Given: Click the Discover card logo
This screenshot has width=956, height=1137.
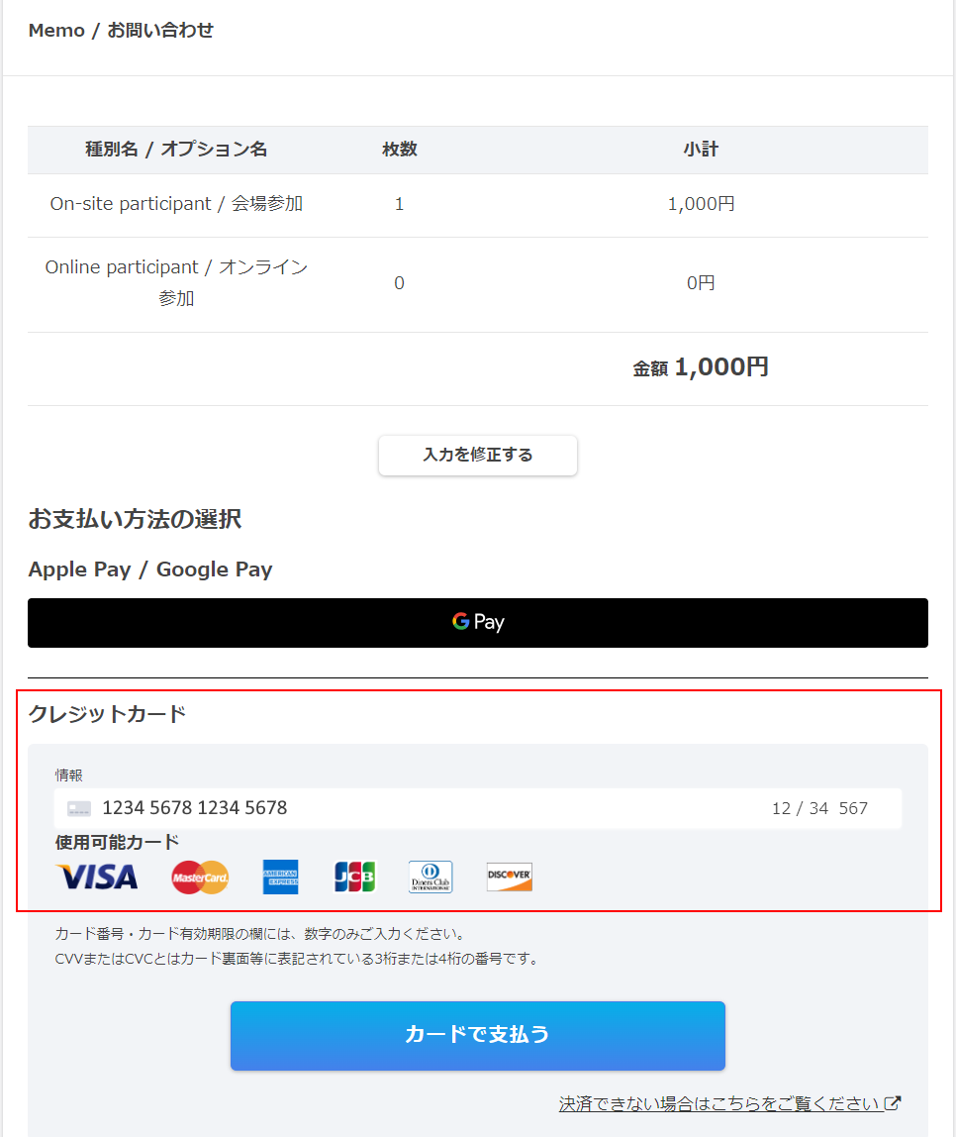Looking at the screenshot, I should coord(510,877).
